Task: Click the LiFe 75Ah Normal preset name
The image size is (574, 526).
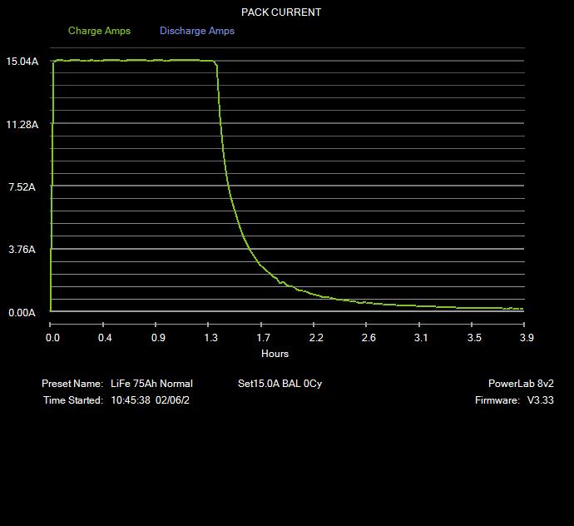Action: (151, 384)
